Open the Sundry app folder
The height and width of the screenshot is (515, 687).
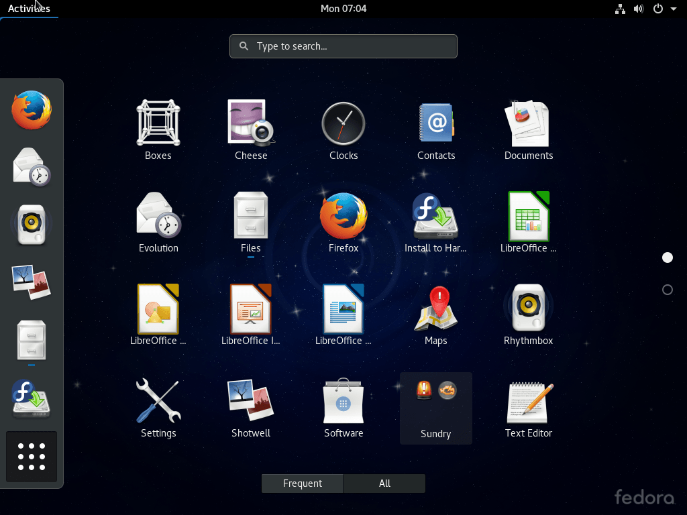[436, 408]
